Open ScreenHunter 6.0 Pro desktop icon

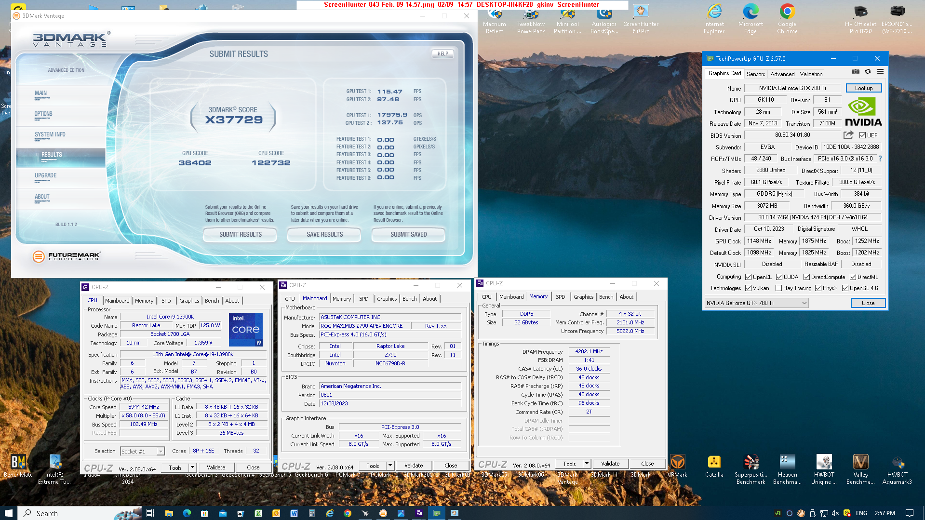point(641,19)
